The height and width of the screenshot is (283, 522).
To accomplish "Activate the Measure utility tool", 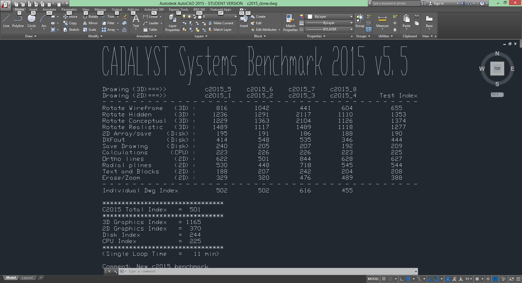I will (x=382, y=21).
